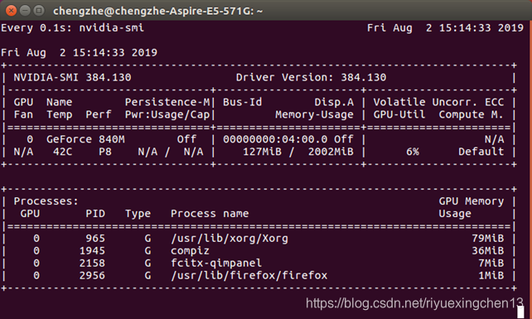The height and width of the screenshot is (319, 532).
Task: Click the PID '965'
Action: point(95,239)
